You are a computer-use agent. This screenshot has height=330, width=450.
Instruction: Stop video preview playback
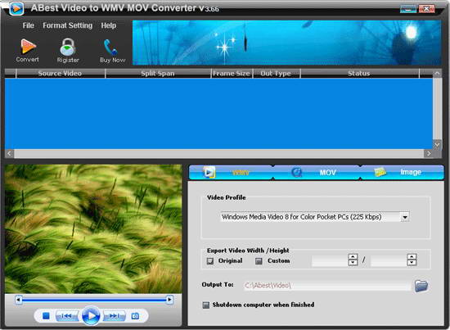tap(46, 316)
